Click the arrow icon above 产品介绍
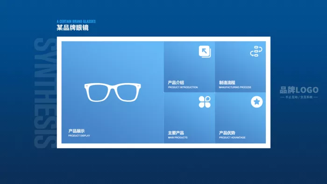The width and height of the screenshot is (327, 184). pos(205,51)
